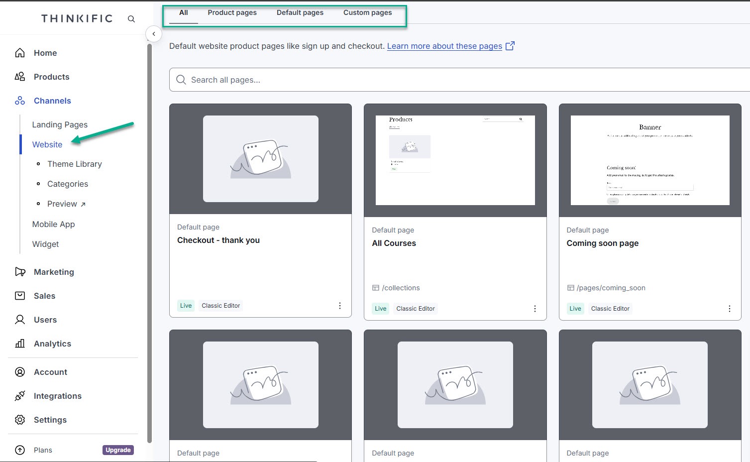750x462 pixels.
Task: Click the Website item in sidebar
Action: click(x=47, y=144)
